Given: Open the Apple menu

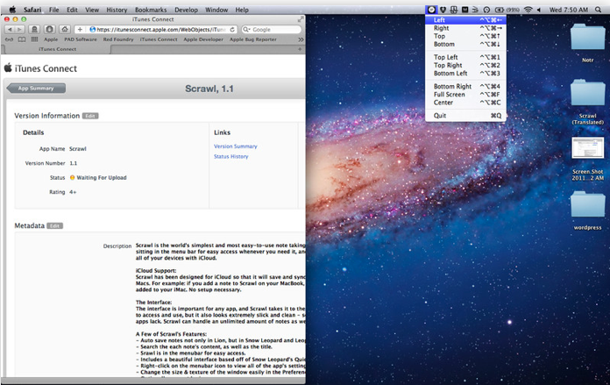Looking at the screenshot, I should pyautogui.click(x=12, y=10).
